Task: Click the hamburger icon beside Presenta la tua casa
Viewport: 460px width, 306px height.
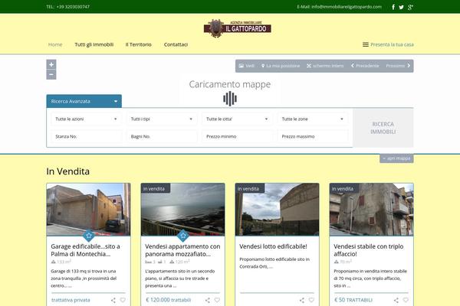Action: (x=366, y=44)
